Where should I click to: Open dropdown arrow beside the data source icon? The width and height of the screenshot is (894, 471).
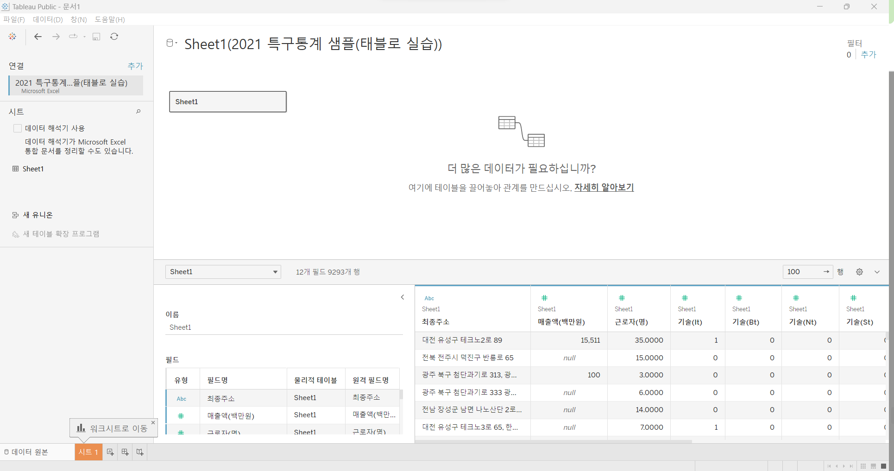176,43
